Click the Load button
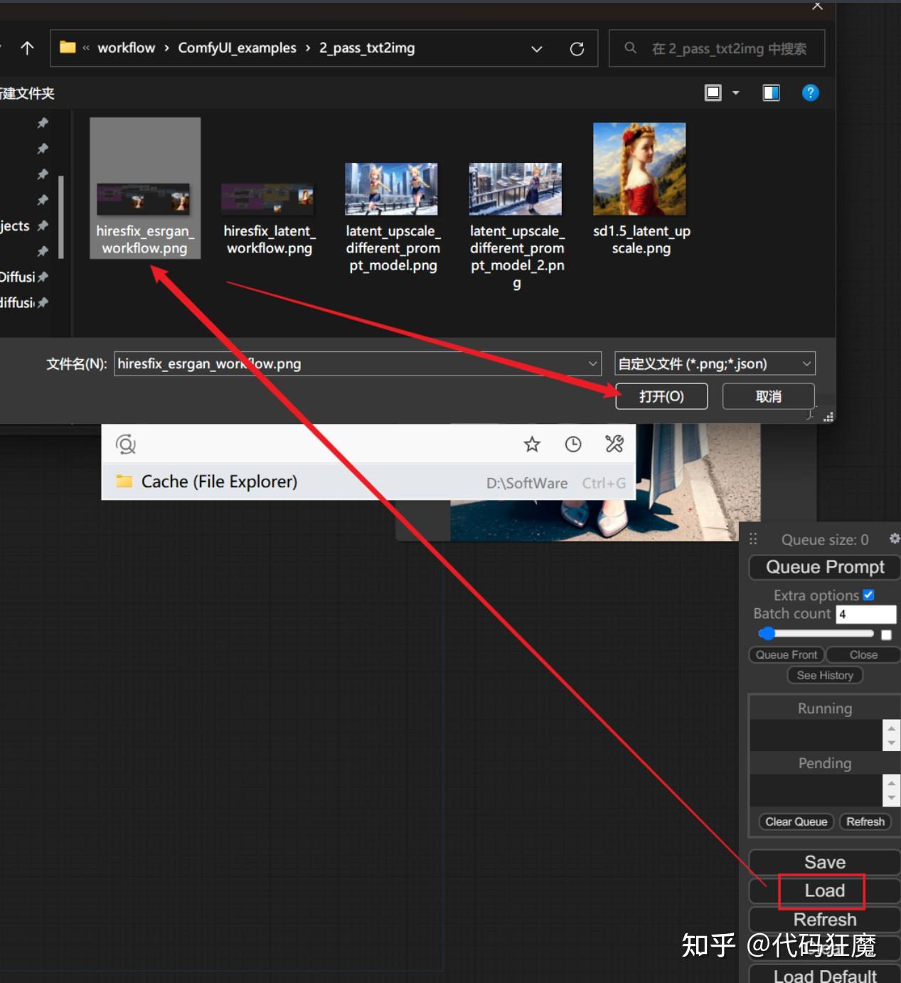The width and height of the screenshot is (901, 983). 825,891
